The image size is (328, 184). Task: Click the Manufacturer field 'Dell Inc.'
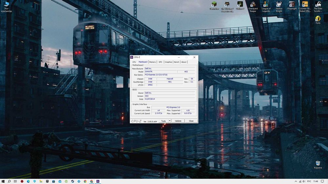170,68
